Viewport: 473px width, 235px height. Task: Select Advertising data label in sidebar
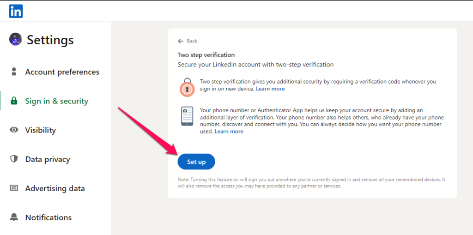click(x=55, y=188)
